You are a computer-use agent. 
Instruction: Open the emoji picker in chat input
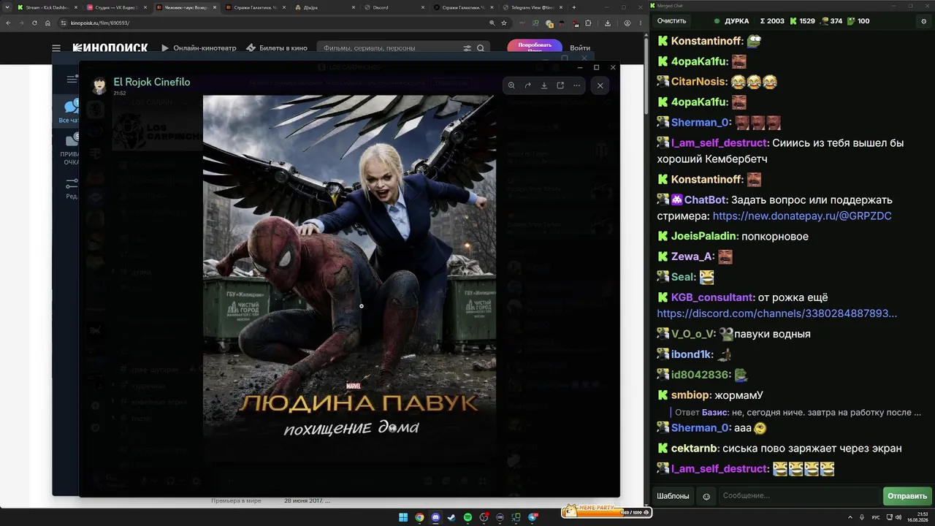(706, 496)
